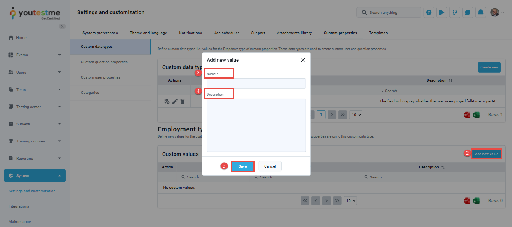Click the Create new button
This screenshot has width=512, height=227.
[x=489, y=67]
